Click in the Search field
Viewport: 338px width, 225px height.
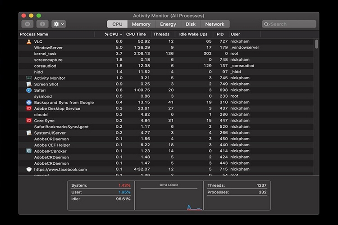[x=289, y=24]
